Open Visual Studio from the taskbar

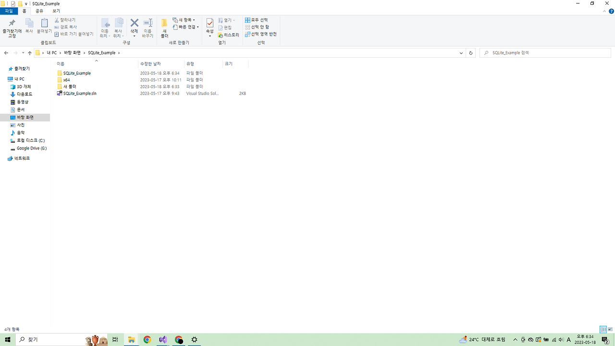coord(163,339)
